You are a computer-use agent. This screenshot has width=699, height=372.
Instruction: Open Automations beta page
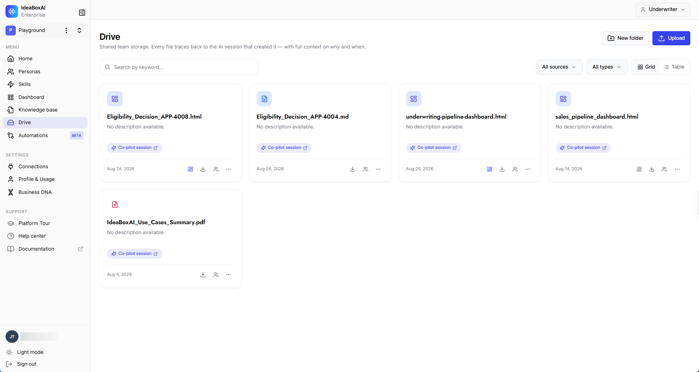coord(45,136)
